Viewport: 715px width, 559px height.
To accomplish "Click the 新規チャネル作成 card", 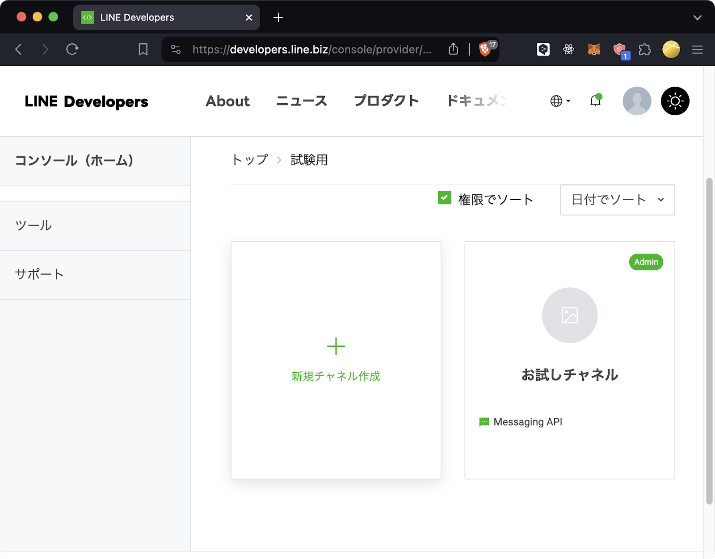I will [336, 360].
